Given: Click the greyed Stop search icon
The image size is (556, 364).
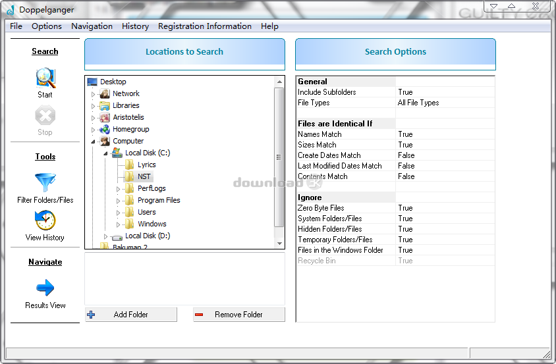Looking at the screenshot, I should point(45,116).
